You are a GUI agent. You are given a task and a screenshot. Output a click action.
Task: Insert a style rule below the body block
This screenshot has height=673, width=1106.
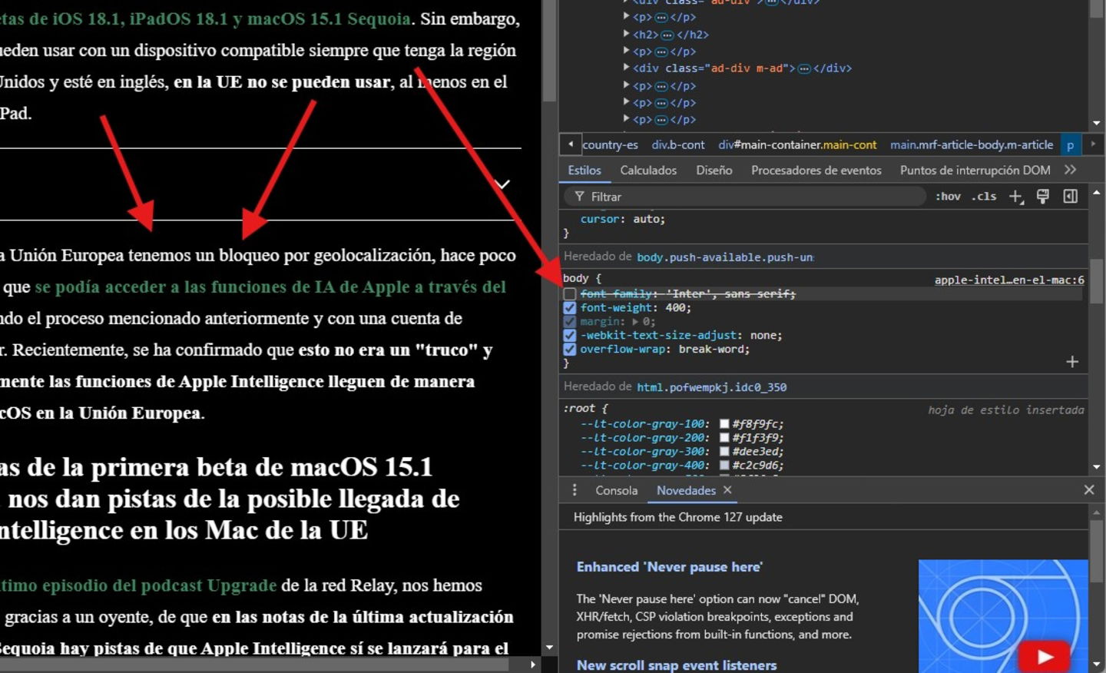1072,362
